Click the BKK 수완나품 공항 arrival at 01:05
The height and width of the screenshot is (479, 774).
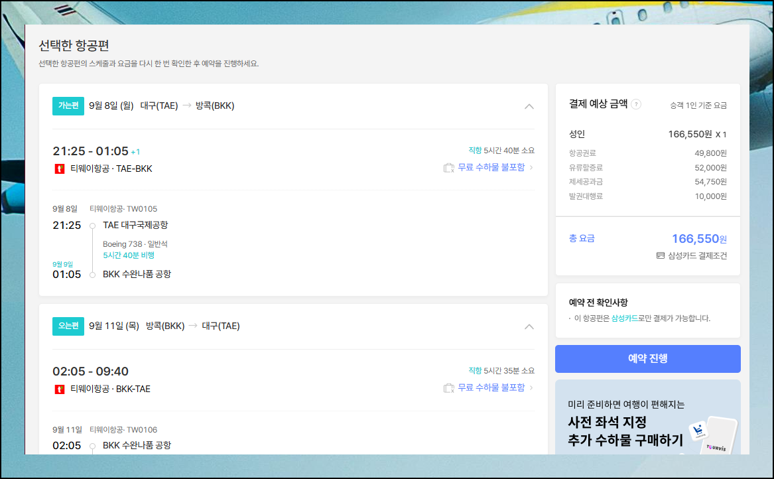click(x=137, y=274)
